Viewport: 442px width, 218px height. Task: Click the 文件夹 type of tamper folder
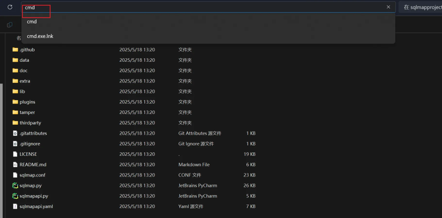pyautogui.click(x=185, y=112)
